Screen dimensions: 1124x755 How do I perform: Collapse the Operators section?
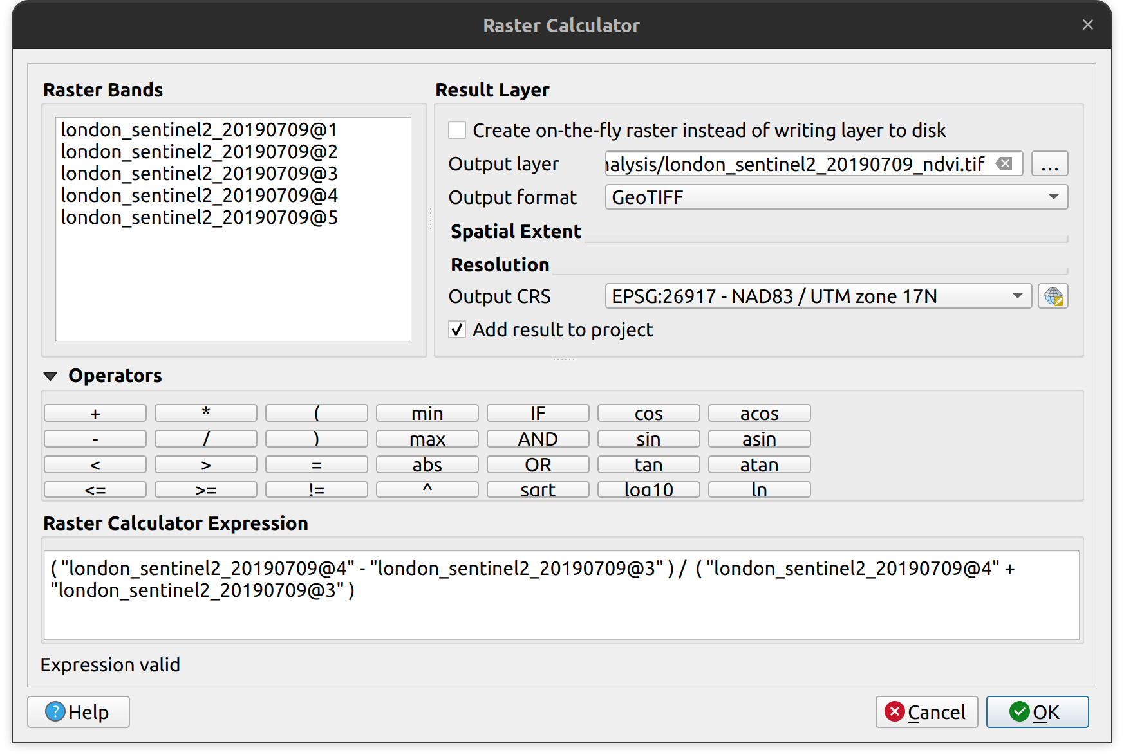(x=51, y=376)
